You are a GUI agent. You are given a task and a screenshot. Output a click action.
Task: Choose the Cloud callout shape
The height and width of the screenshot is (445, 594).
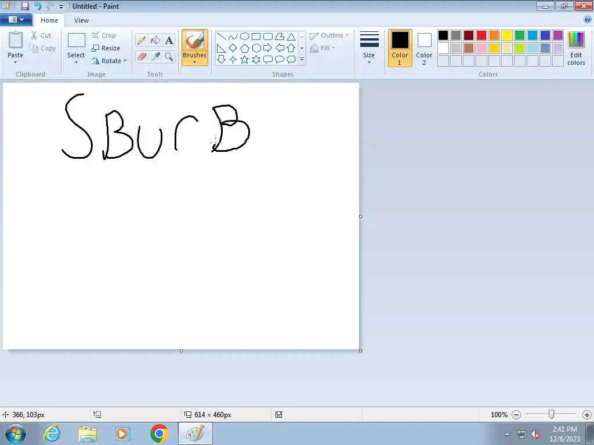click(291, 60)
